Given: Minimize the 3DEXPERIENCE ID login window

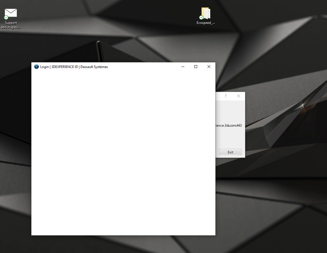Looking at the screenshot, I should tap(183, 67).
